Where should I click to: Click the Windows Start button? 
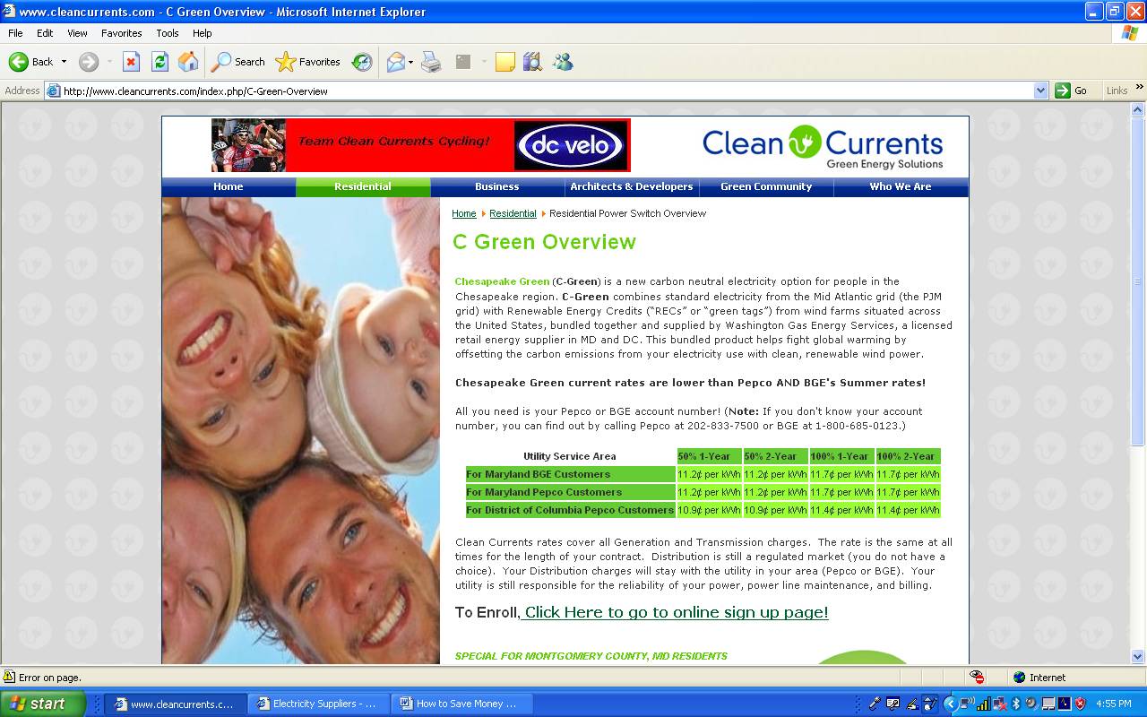[x=42, y=704]
